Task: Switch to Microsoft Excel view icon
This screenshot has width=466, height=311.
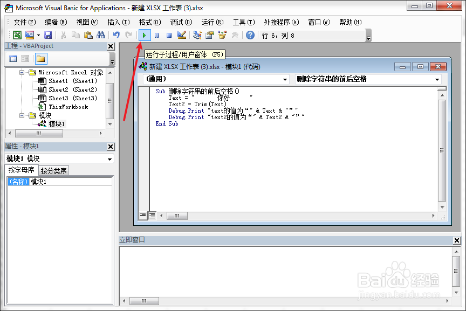Action: 17,35
